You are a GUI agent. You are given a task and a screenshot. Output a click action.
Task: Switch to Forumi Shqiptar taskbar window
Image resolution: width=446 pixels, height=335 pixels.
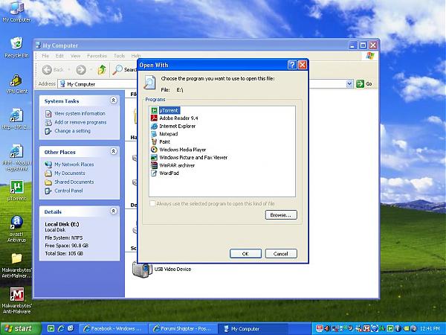click(183, 329)
